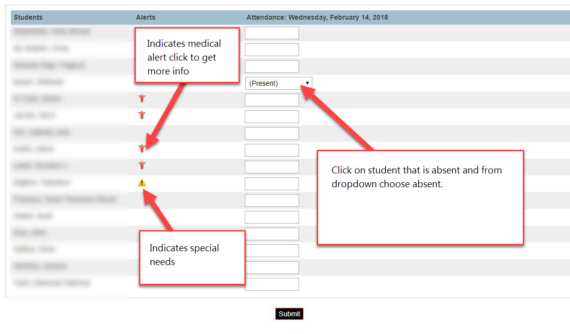Click the Attendance date header text
The width and height of the screenshot is (570, 334).
pyautogui.click(x=317, y=17)
